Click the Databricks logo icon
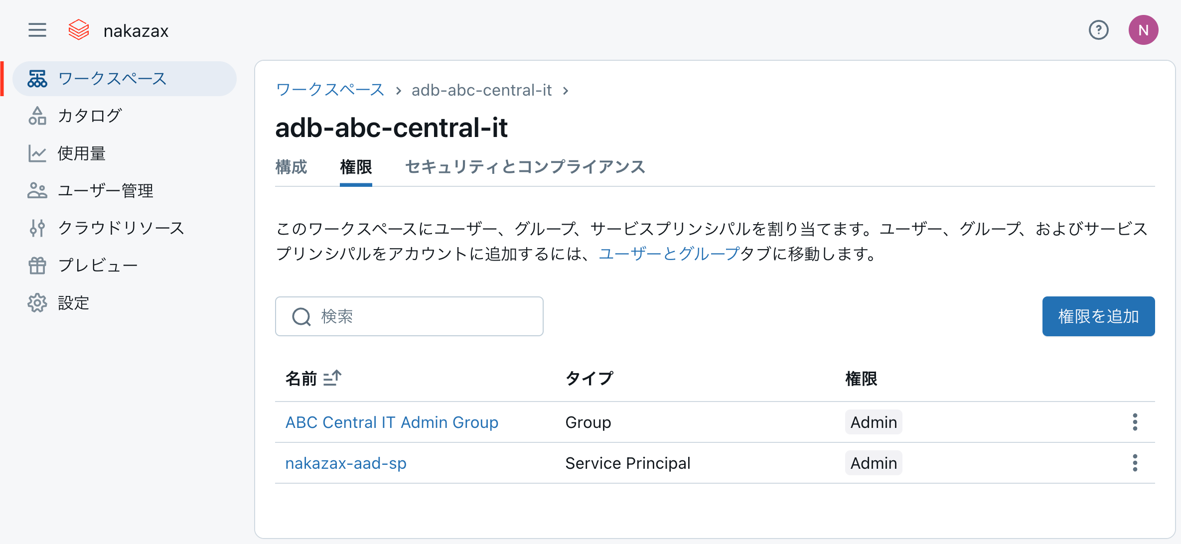This screenshot has width=1181, height=544. [x=79, y=30]
